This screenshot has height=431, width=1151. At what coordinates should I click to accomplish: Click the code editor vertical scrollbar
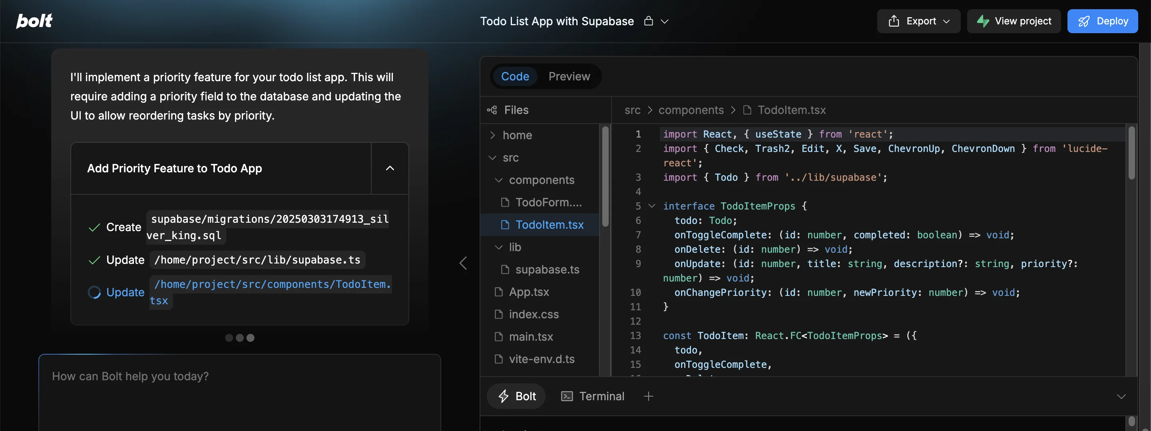tap(1131, 154)
